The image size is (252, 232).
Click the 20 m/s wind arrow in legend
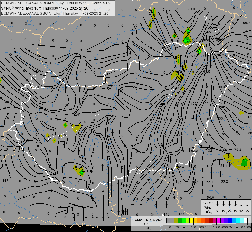229,204
